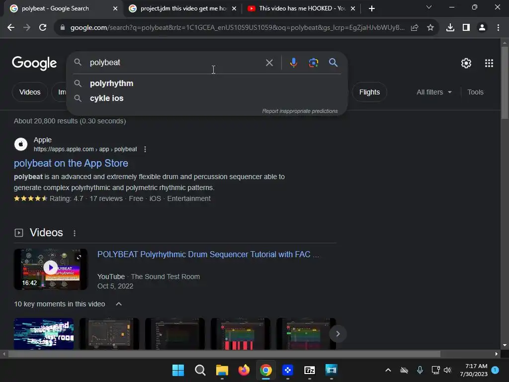
Task: Open Videos section options menu
Action: (75, 233)
